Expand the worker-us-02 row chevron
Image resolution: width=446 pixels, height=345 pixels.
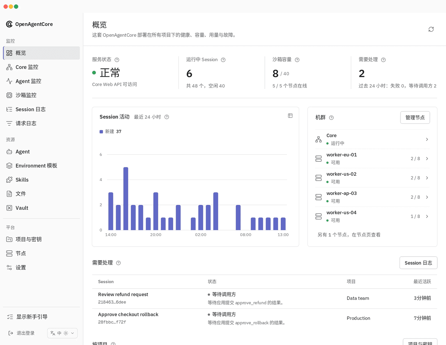click(427, 178)
